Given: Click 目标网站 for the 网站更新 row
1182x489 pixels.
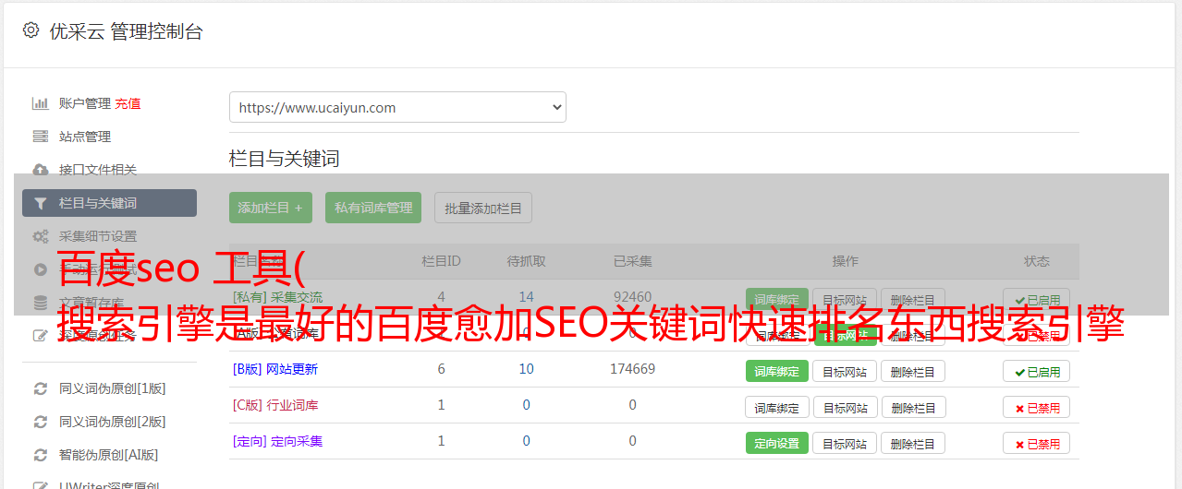Looking at the screenshot, I should 845,371.
